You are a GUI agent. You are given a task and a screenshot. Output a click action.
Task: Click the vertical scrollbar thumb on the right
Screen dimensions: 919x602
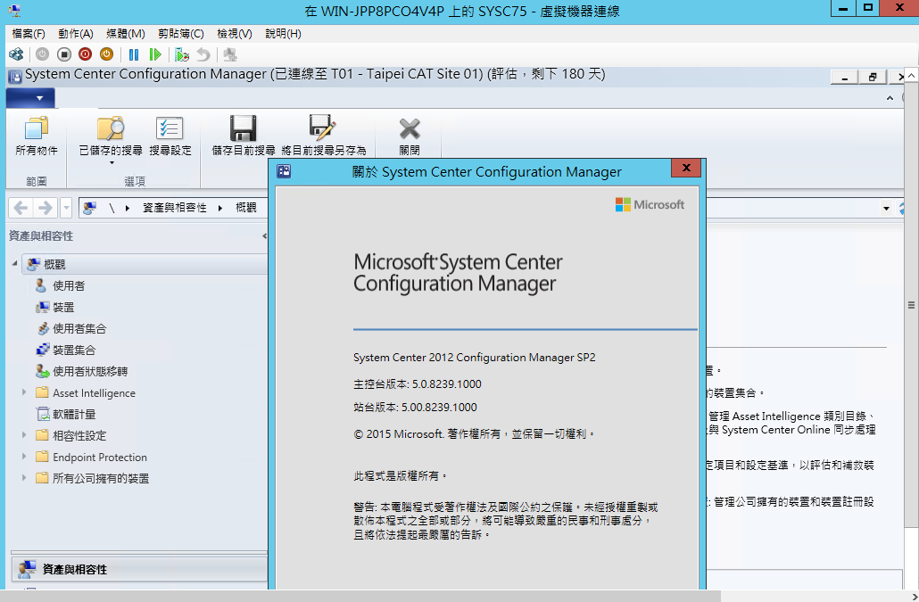(x=911, y=304)
